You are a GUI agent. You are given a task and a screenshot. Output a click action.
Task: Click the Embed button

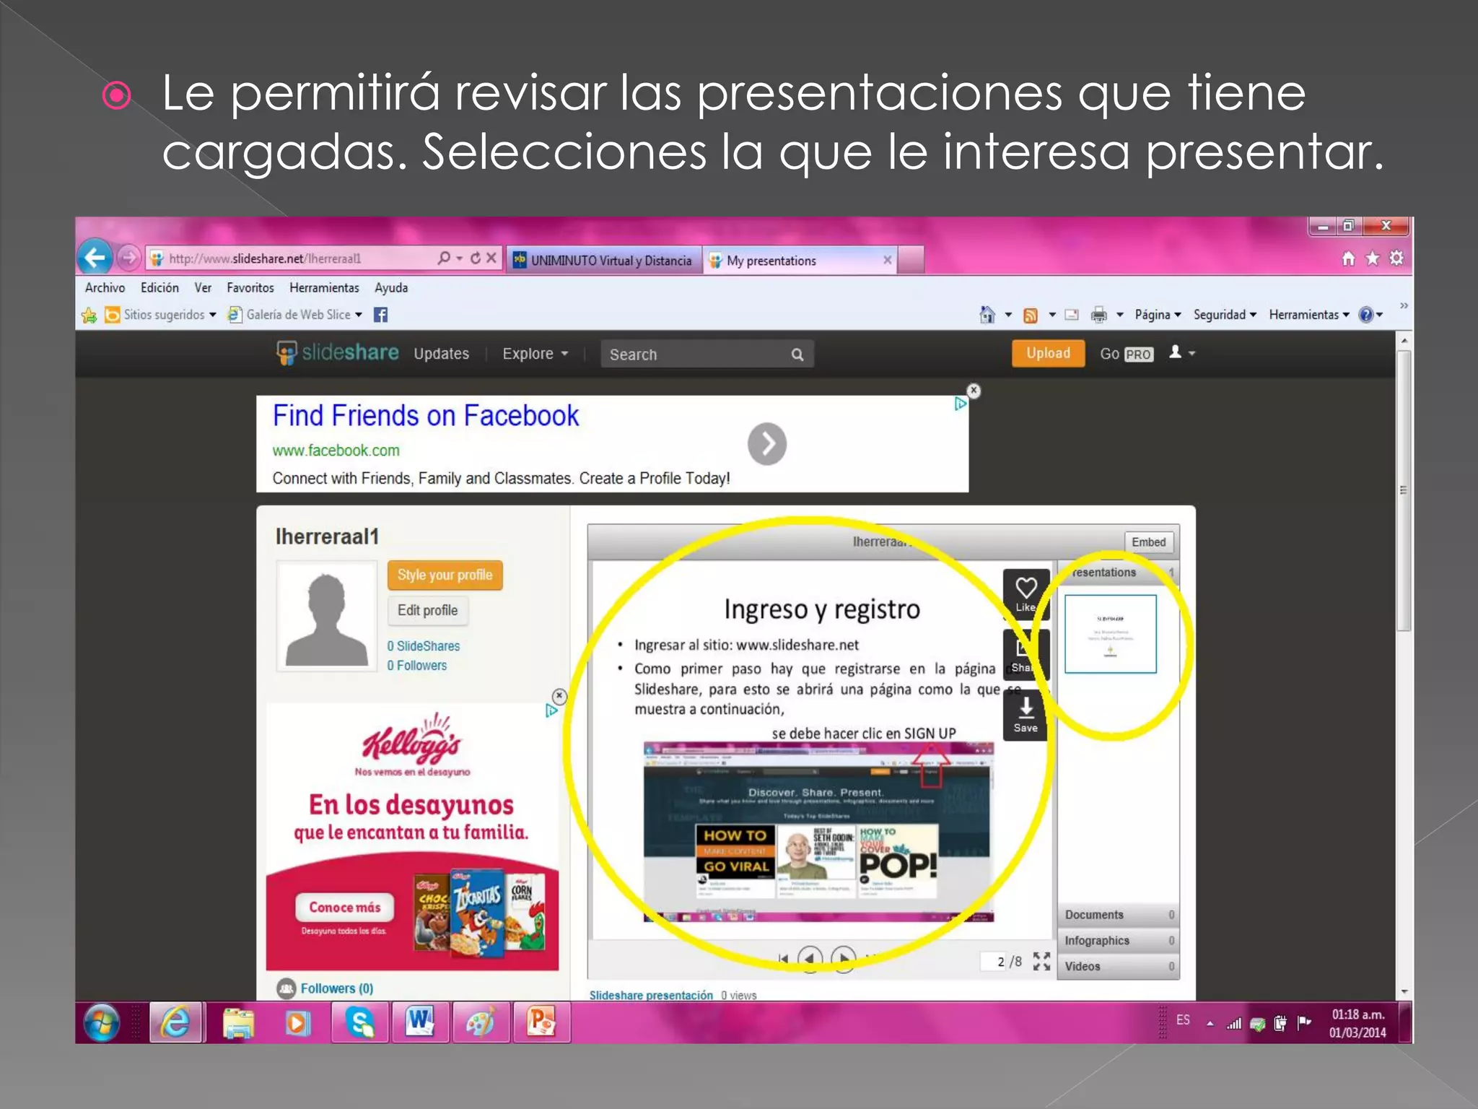pyautogui.click(x=1148, y=542)
